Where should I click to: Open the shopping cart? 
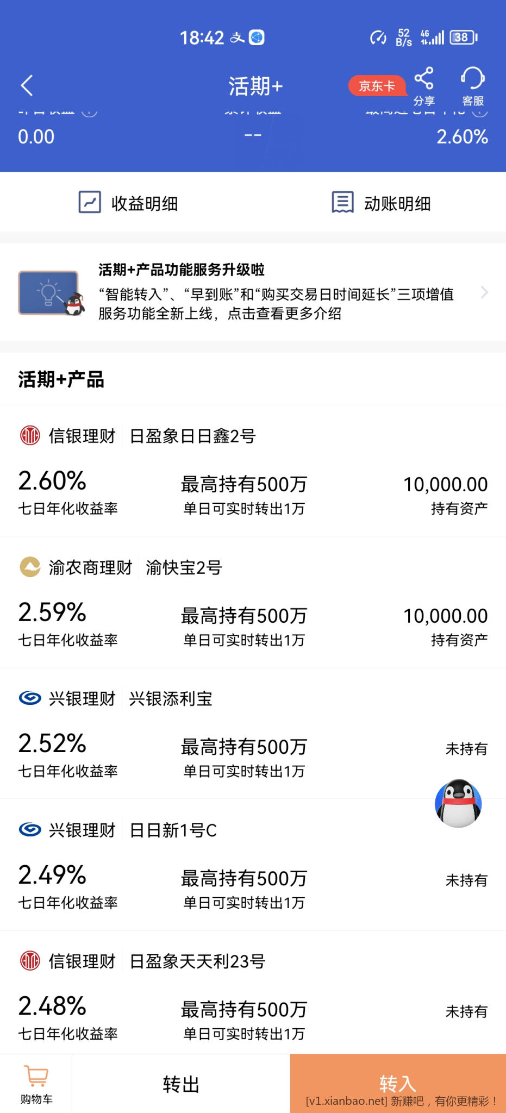pyautogui.click(x=36, y=1084)
